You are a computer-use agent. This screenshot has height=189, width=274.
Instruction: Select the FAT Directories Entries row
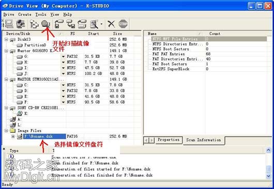click(x=209, y=59)
